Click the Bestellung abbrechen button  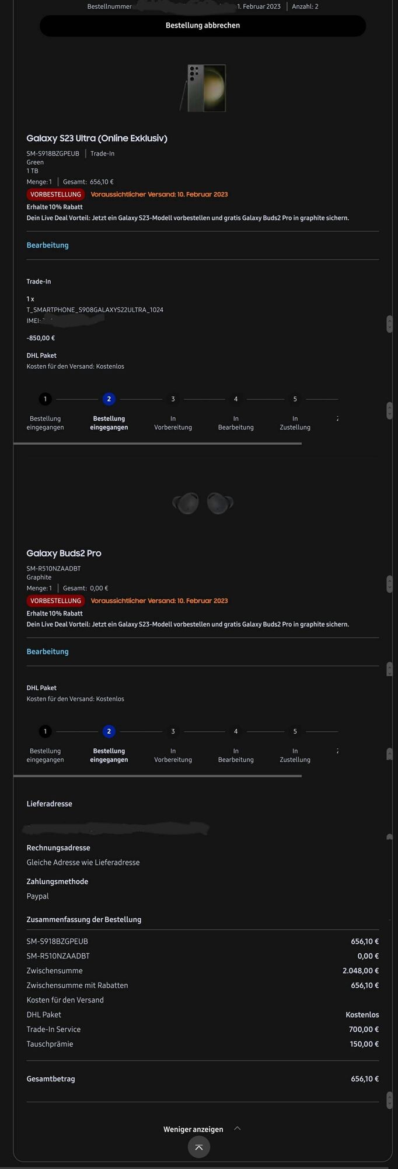[203, 26]
